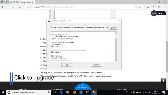
Task: Check the battery status icon
Action: coord(140,92)
